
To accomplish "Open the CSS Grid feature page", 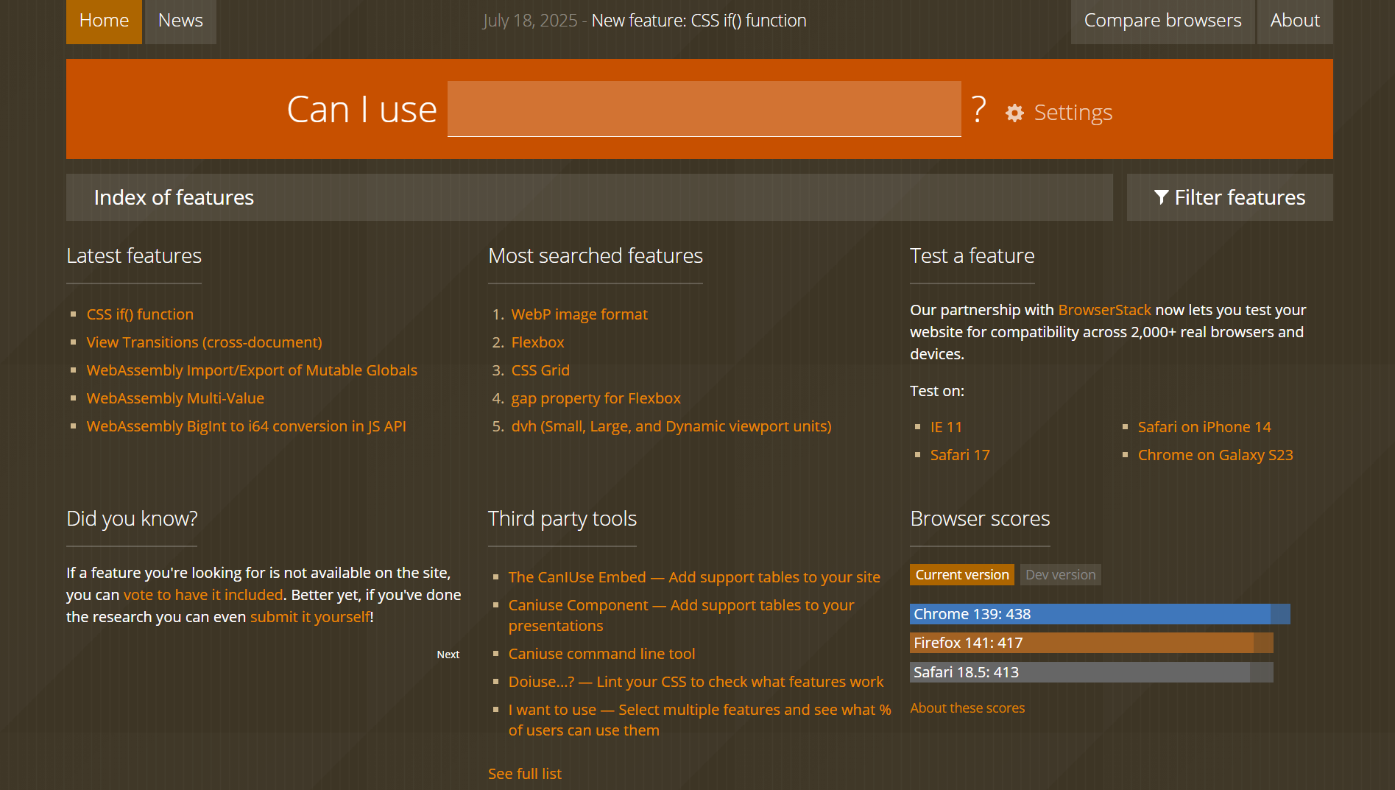I will [x=540, y=370].
